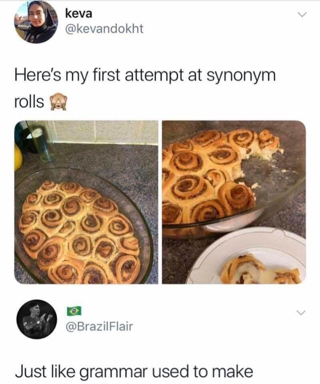Click the see-no-evil monkey emoji
The height and width of the screenshot is (384, 320).
pyautogui.click(x=58, y=102)
